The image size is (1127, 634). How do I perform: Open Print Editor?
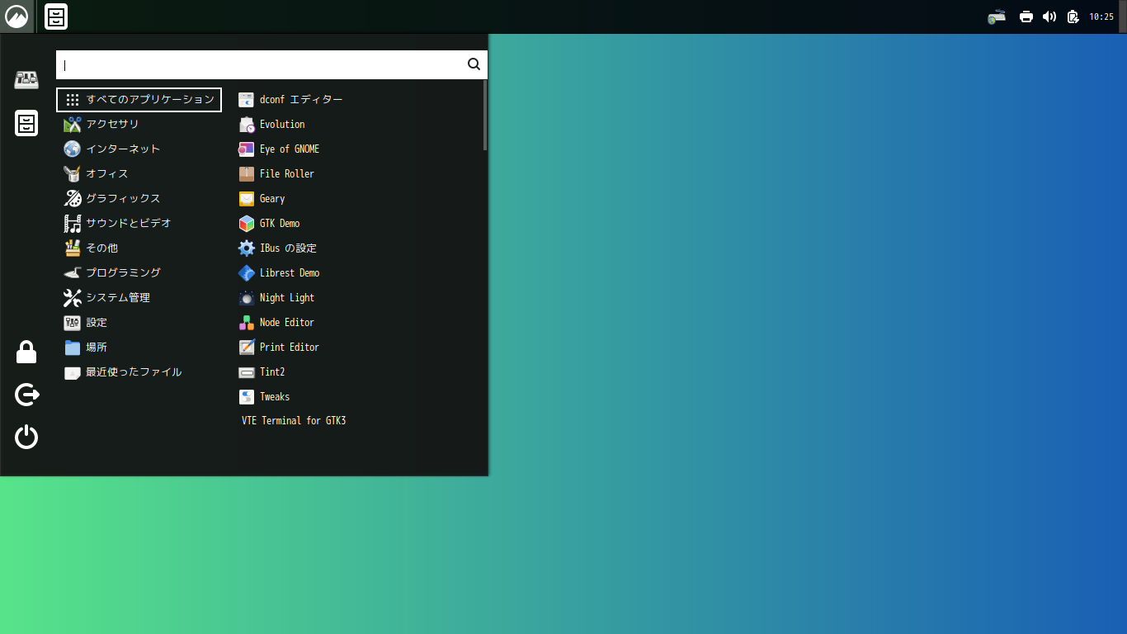coord(356,347)
